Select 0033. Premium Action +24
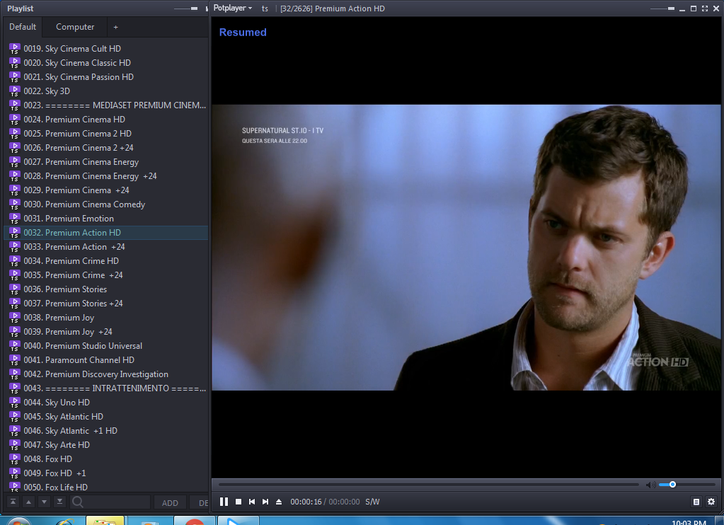 tap(105, 247)
